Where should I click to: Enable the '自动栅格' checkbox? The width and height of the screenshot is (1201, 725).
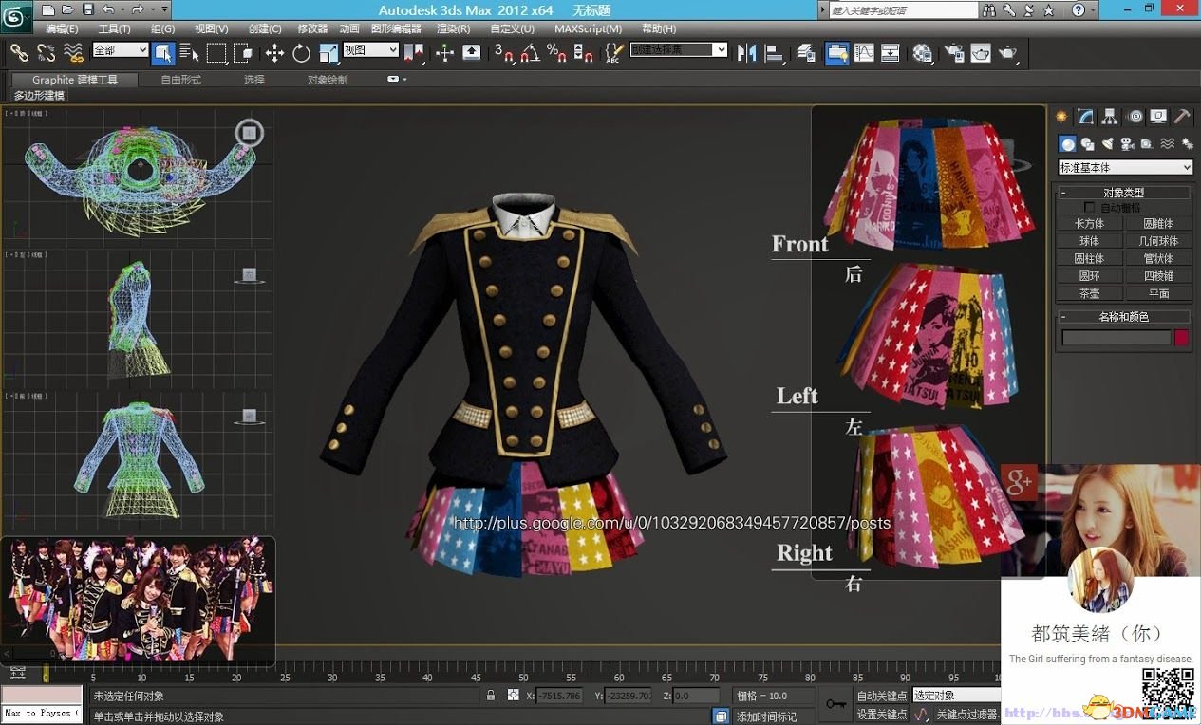point(1090,207)
